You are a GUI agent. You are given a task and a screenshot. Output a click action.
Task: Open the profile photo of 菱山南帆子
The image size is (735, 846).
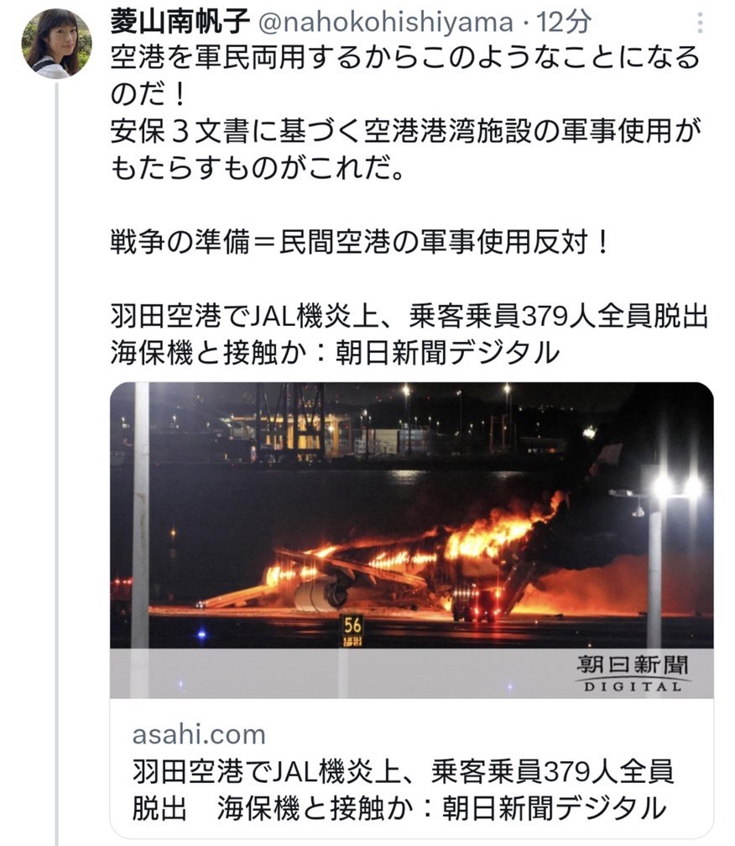point(56,44)
